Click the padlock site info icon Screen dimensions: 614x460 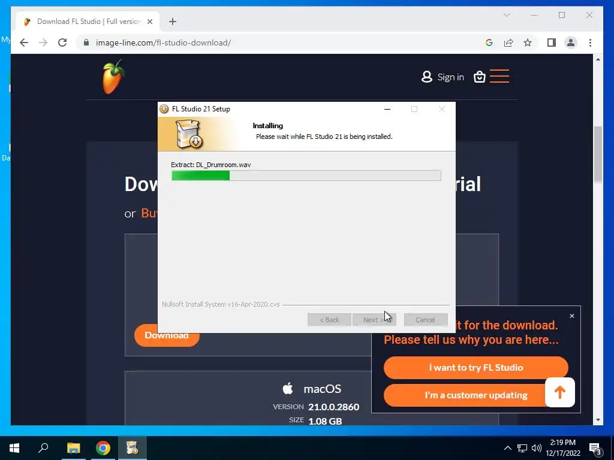click(x=86, y=43)
